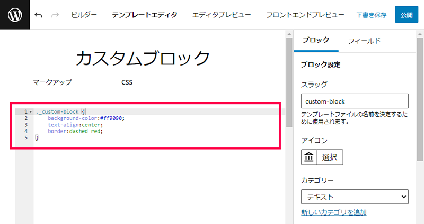Click the ブロック設定 heading
The width and height of the screenshot is (424, 224).
coord(321,64)
